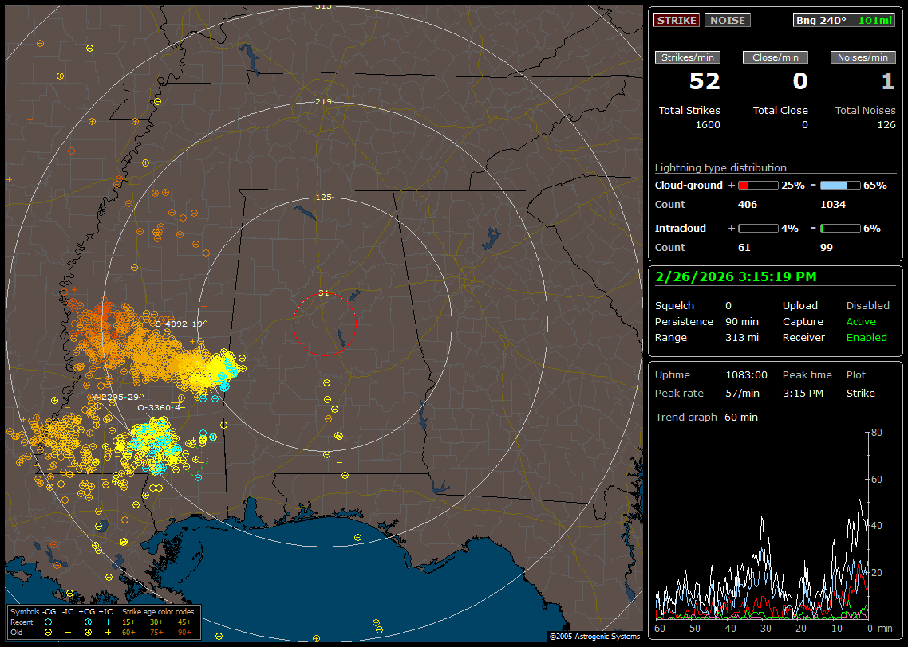Screen dimensions: 908x647
Task: Toggle the STRIKE mode button
Action: 676,20
